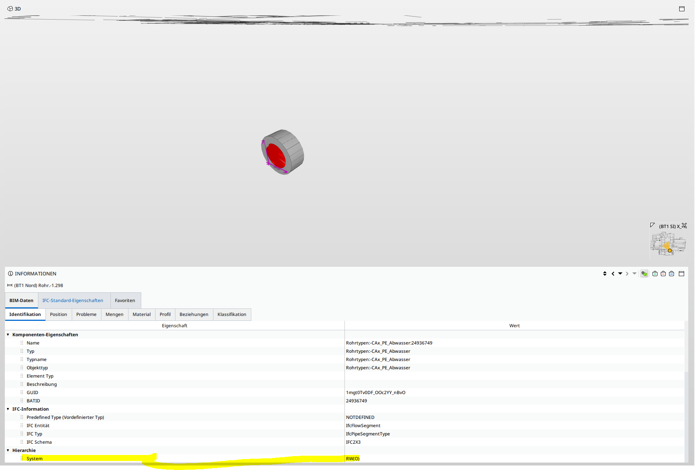Select the Beschreibung property row label

[x=42, y=384]
